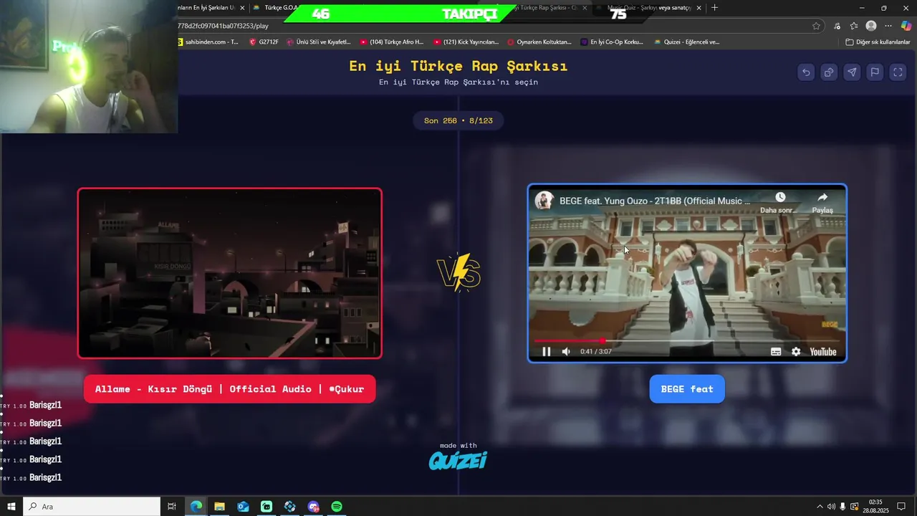Toggle subtitles on the YouTube player

(776, 351)
